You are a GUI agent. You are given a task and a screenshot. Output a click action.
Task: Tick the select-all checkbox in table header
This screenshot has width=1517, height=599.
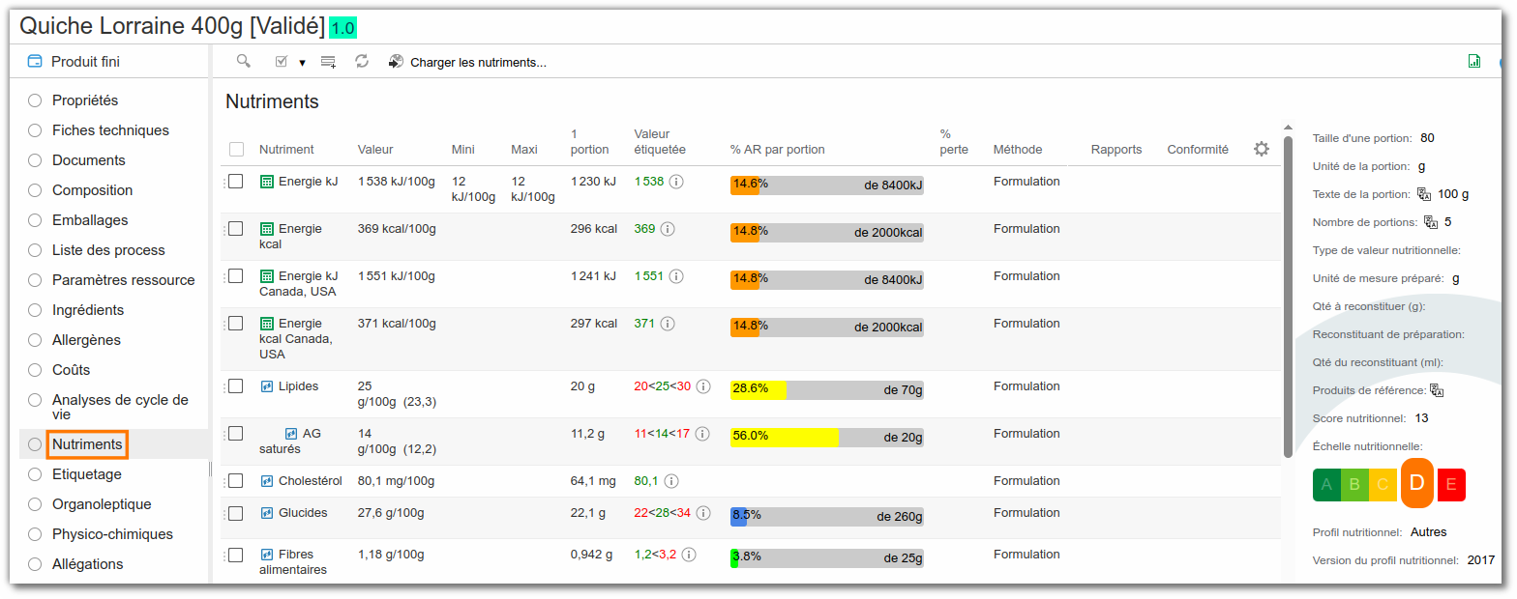coord(237,150)
